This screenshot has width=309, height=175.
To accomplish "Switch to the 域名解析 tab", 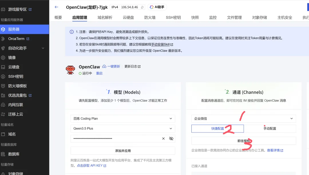I will pos(105,17).
